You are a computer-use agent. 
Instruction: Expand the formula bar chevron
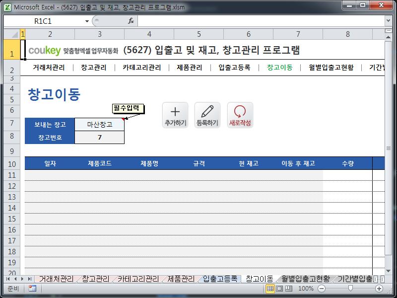pos(388,21)
